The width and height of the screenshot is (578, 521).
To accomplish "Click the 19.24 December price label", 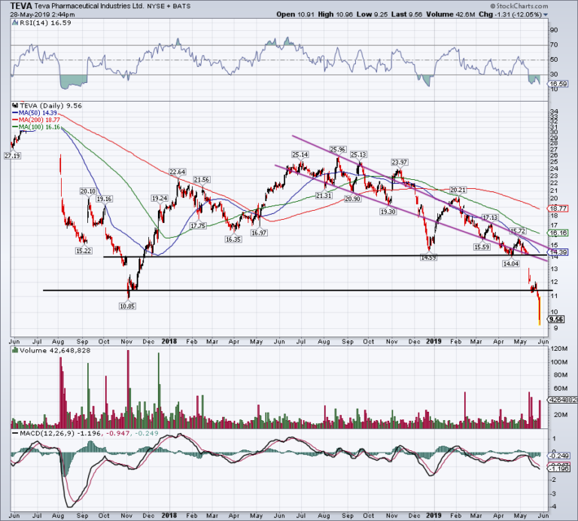I will coord(160,198).
